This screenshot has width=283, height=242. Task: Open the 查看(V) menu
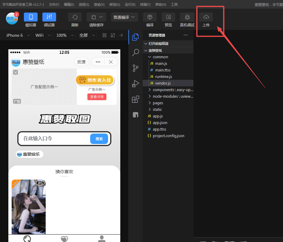99,4
